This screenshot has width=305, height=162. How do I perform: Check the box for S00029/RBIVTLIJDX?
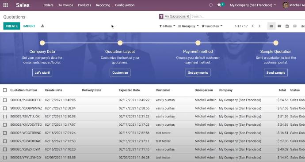(x=5, y=117)
